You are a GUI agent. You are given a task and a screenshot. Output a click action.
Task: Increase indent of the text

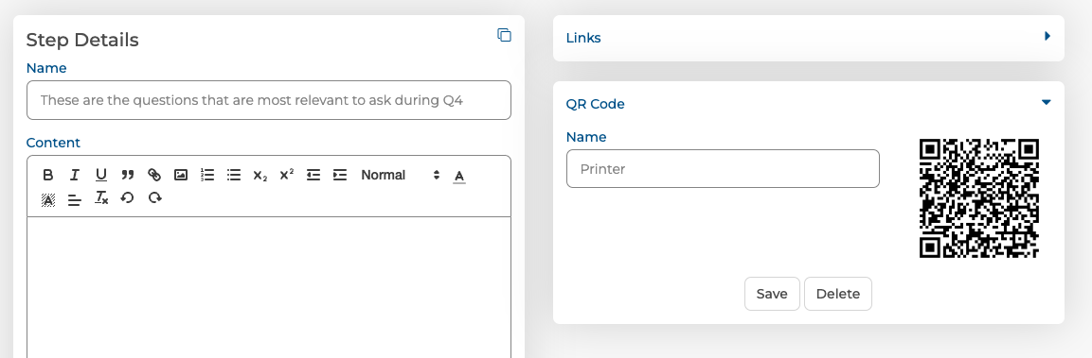click(x=340, y=175)
